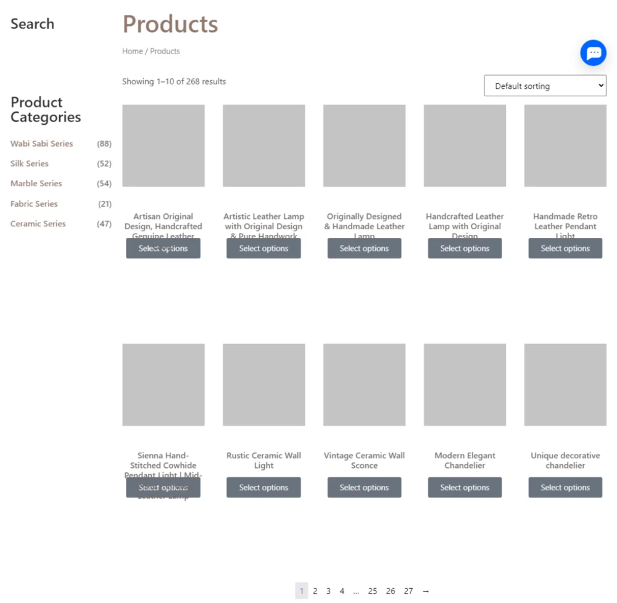617x603 pixels.
Task: Open Modern Elegant Chandelier title link
Action: (465, 461)
